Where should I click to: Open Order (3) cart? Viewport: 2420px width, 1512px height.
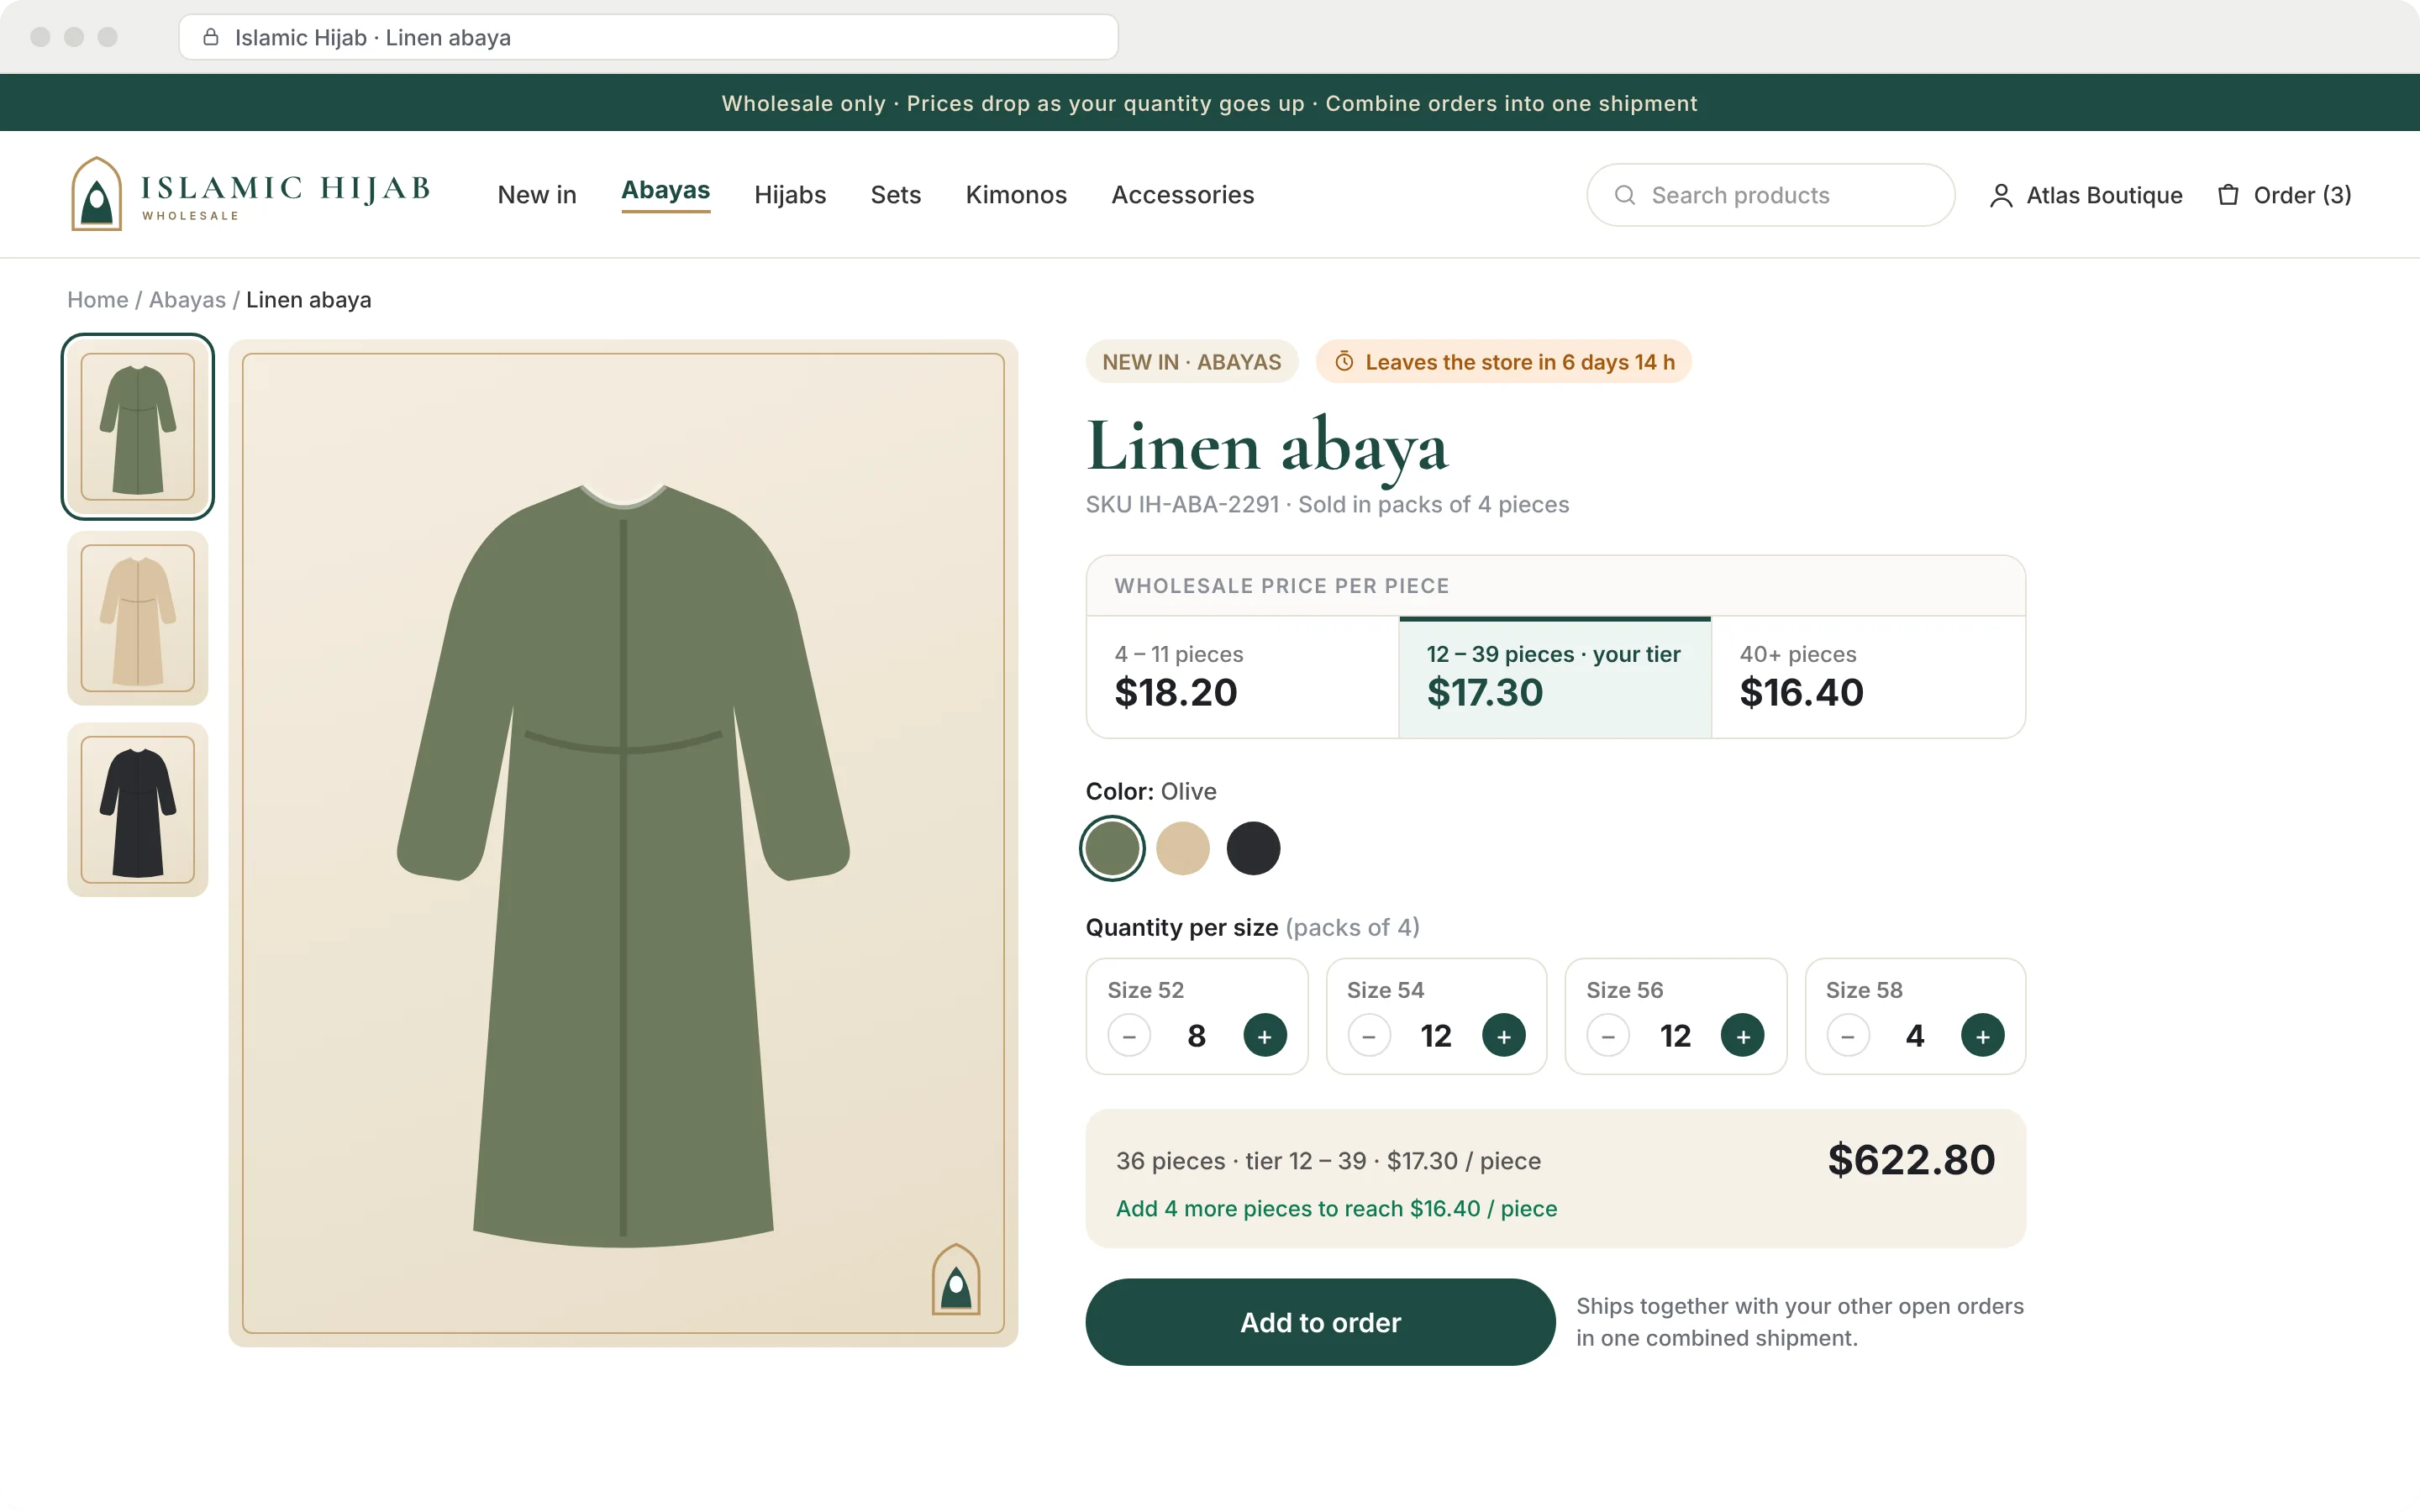coord(2284,195)
